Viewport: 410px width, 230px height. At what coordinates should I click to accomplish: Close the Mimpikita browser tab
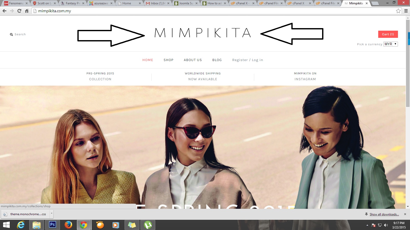click(367, 3)
